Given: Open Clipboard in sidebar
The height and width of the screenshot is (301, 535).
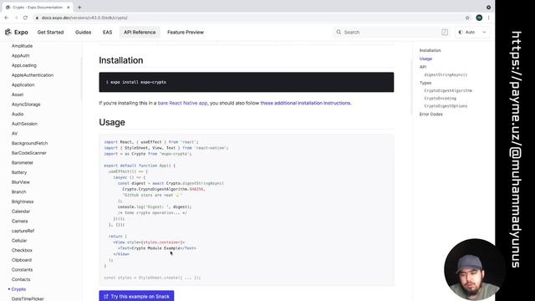Looking at the screenshot, I should 22,260.
